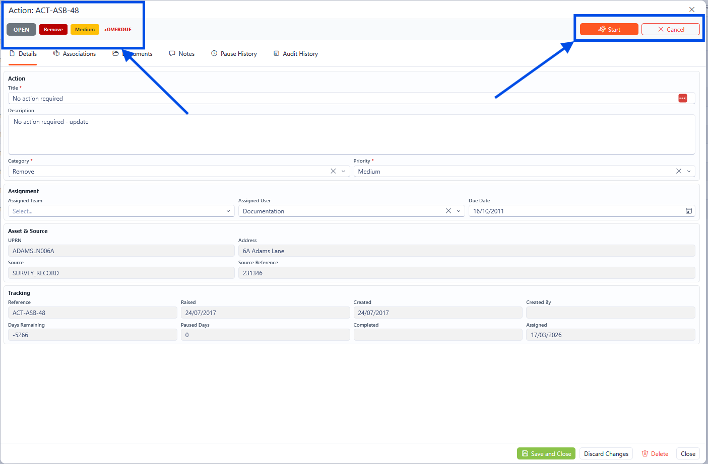Expand the Assigned User dropdown
This screenshot has height=464, width=708.
point(459,211)
